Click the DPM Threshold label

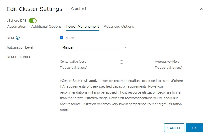tap(18, 57)
